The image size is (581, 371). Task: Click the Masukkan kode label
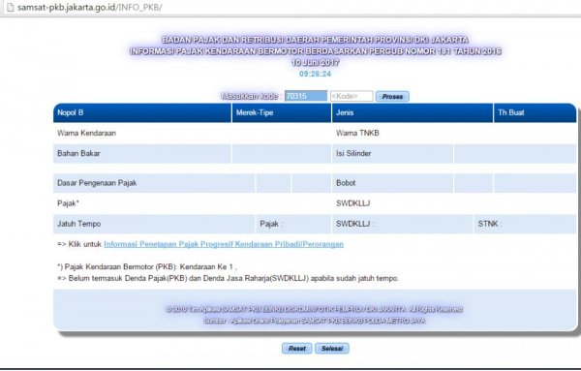coord(250,96)
